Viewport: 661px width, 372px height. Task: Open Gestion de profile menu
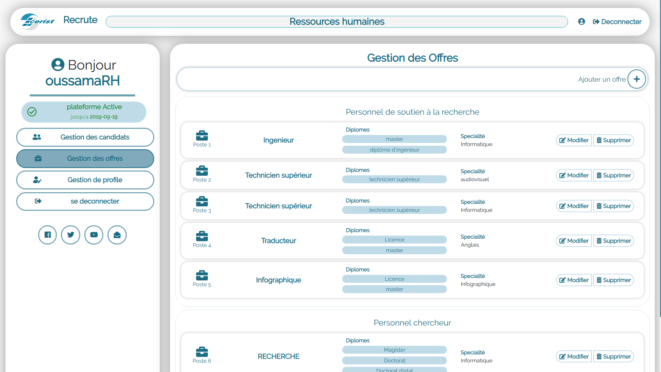point(85,180)
